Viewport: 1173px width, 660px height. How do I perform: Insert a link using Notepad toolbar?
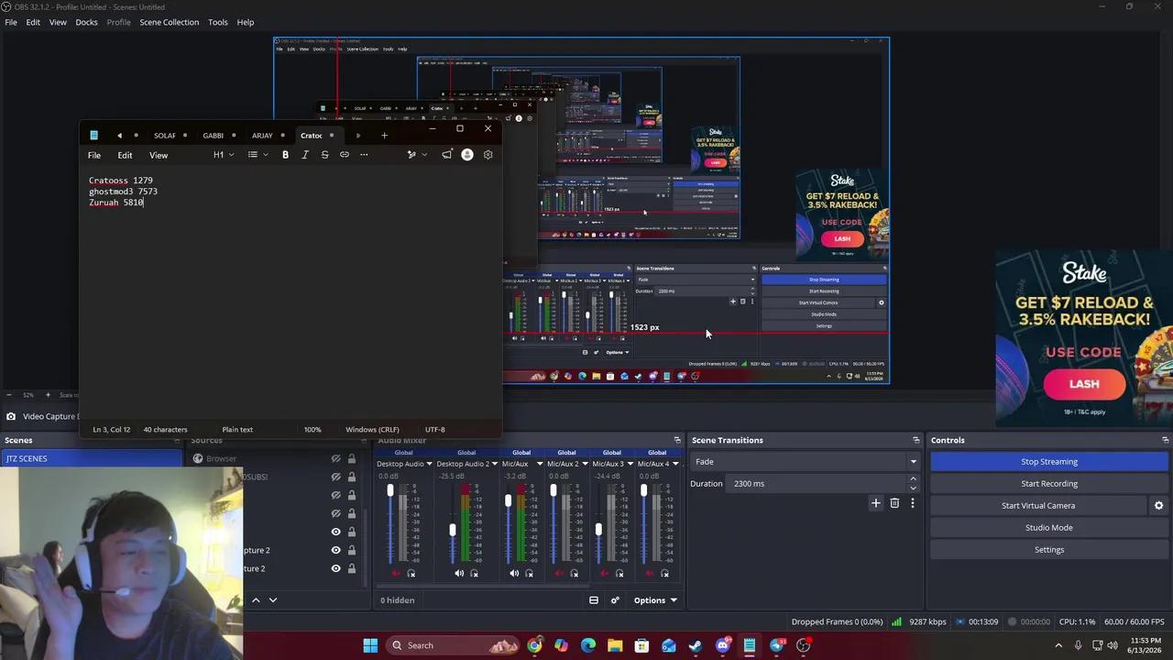pos(345,155)
